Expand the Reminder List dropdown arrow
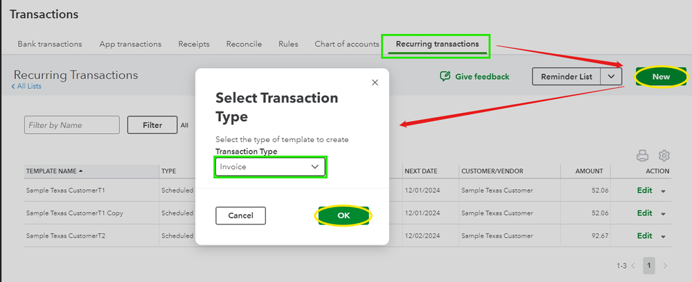The width and height of the screenshot is (692, 282). 611,76
